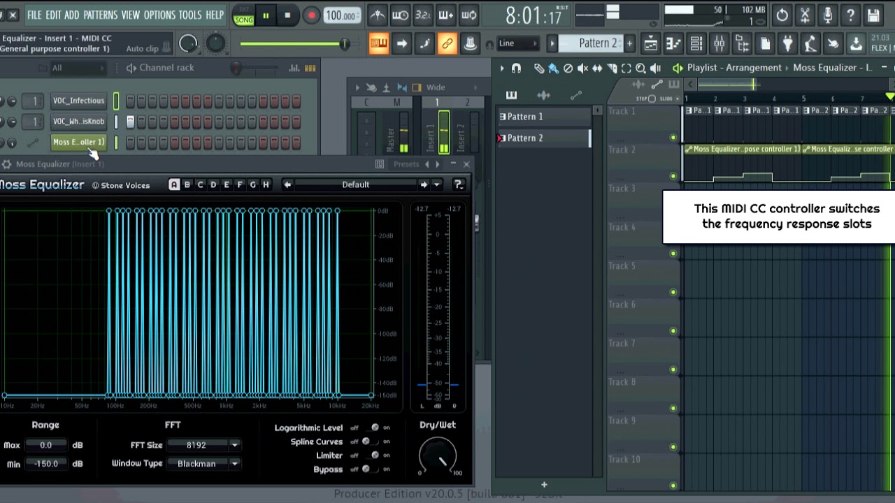Open the EDIT menu
Screen dimensions: 895x503
(53, 15)
